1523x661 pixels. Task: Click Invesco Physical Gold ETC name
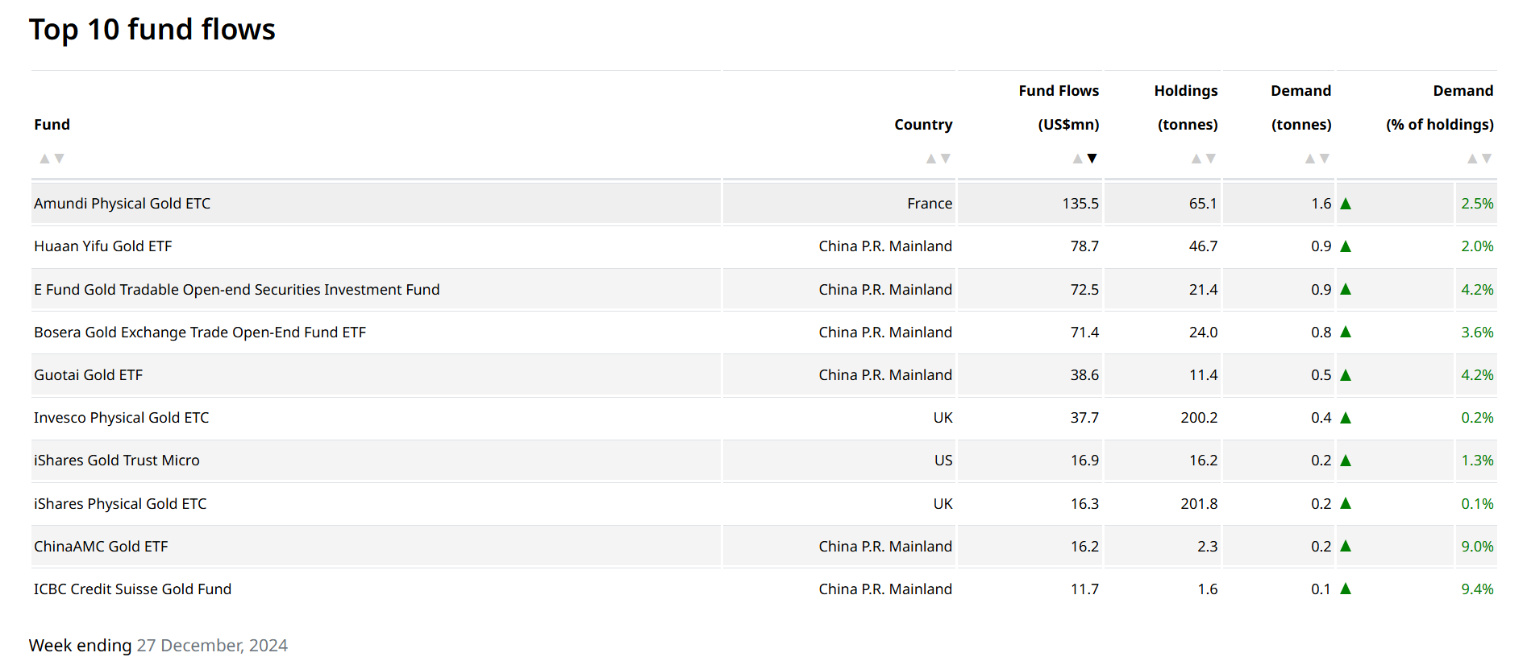point(122,418)
